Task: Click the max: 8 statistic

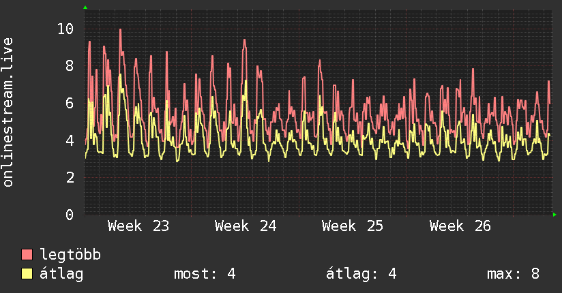Action: 514,274
